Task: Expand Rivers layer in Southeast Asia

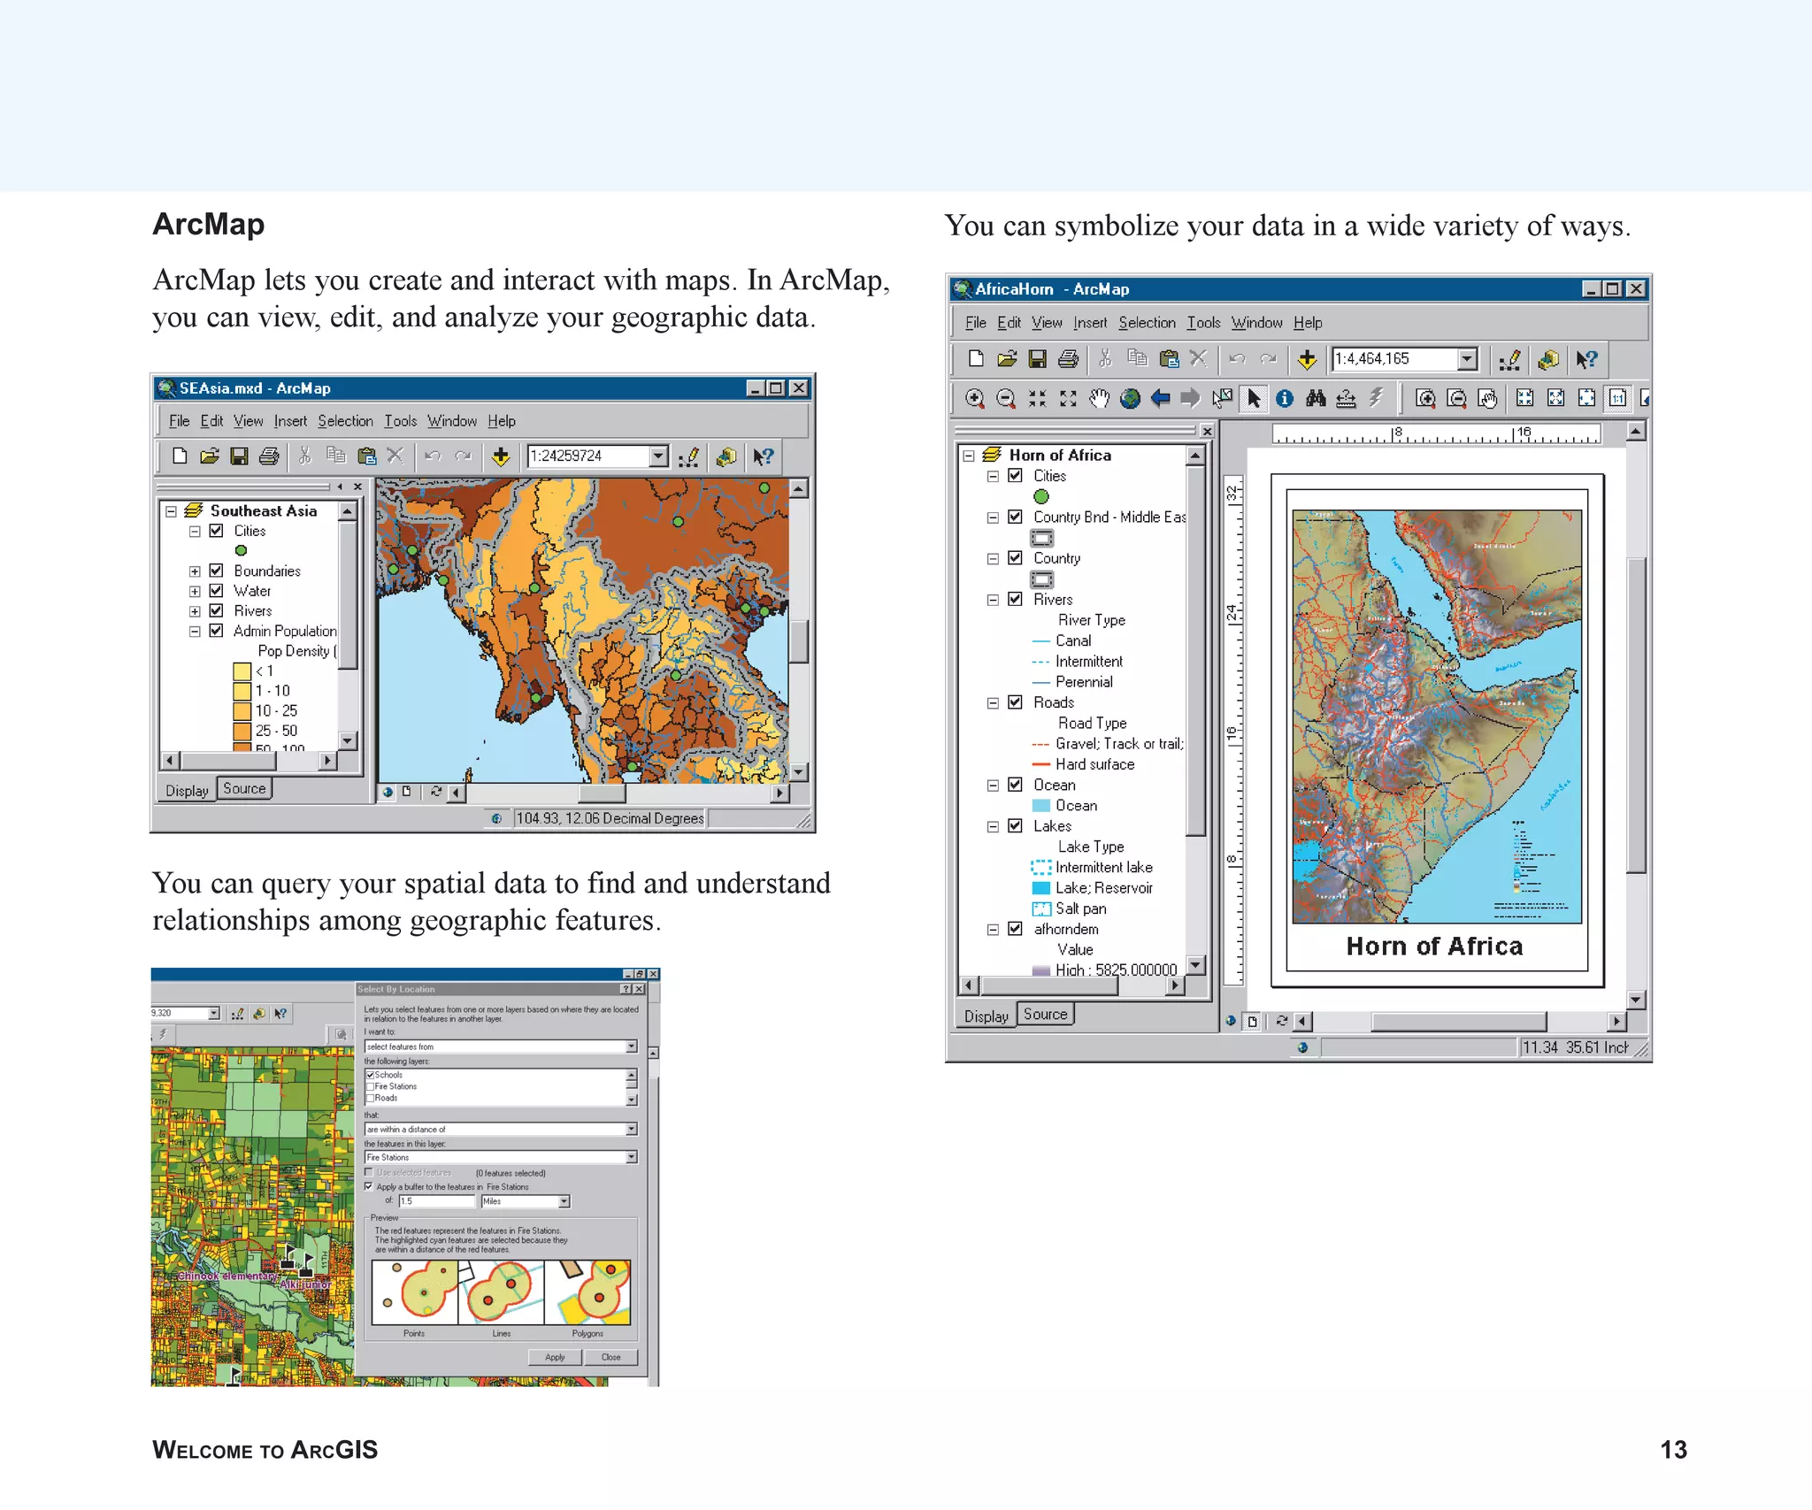Action: [195, 611]
